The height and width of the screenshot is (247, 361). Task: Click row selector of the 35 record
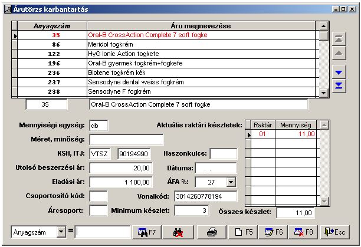point(15,35)
